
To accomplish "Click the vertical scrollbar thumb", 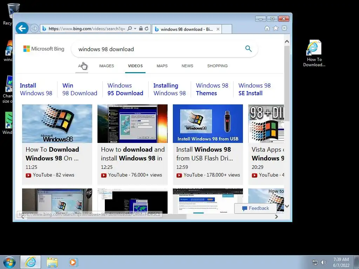I will tap(287, 83).
